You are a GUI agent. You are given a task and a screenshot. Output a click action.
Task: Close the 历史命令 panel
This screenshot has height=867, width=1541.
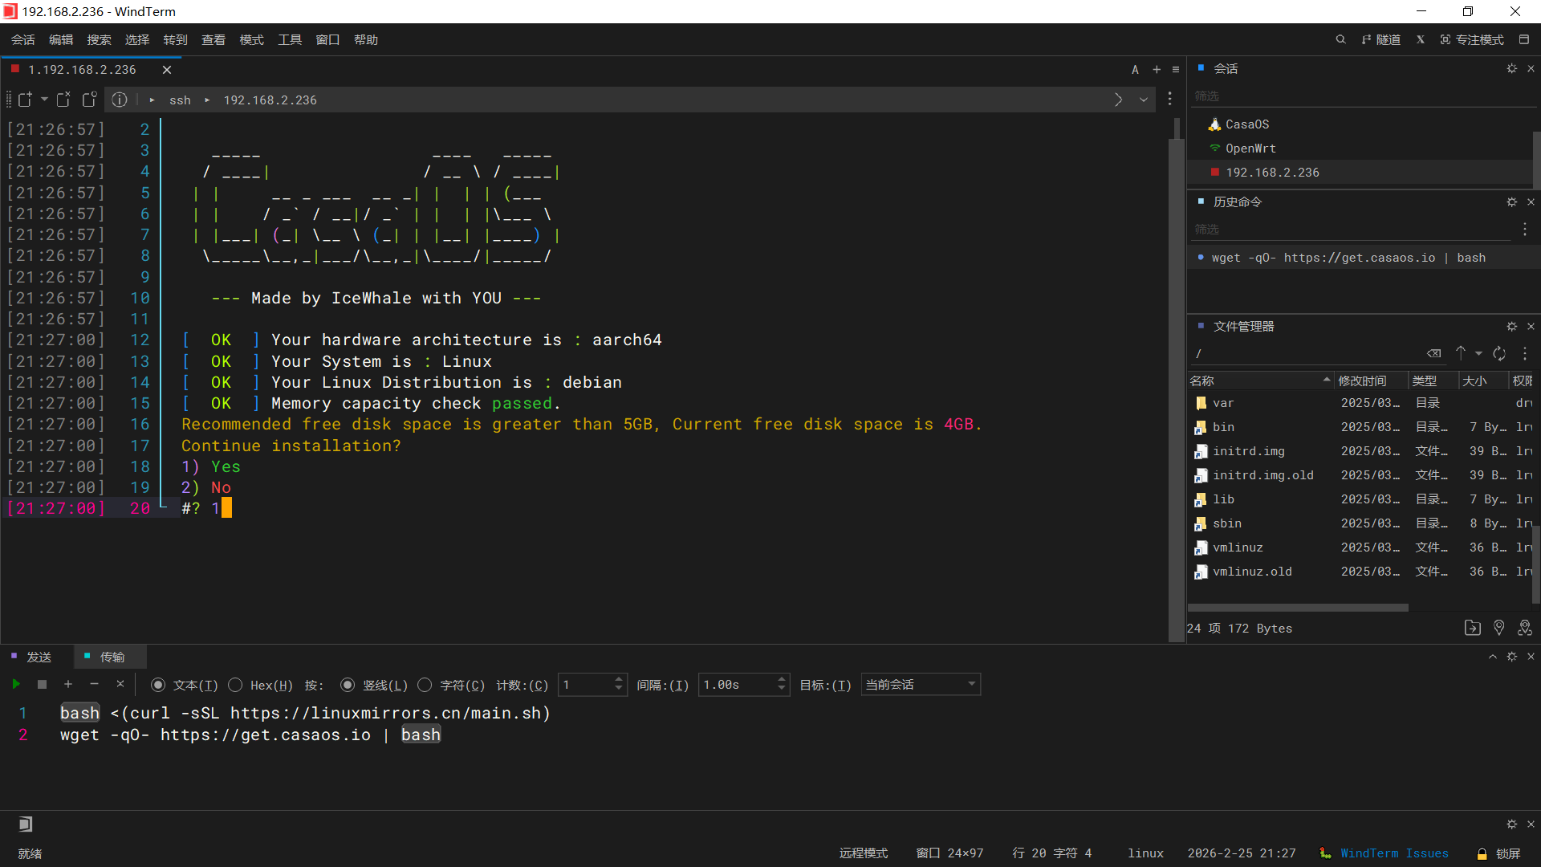(x=1531, y=202)
